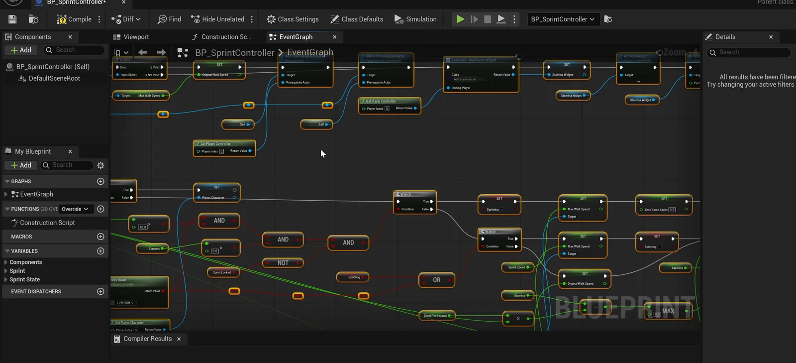Expand the Sprint State variable category
The width and height of the screenshot is (796, 363).
pos(6,280)
